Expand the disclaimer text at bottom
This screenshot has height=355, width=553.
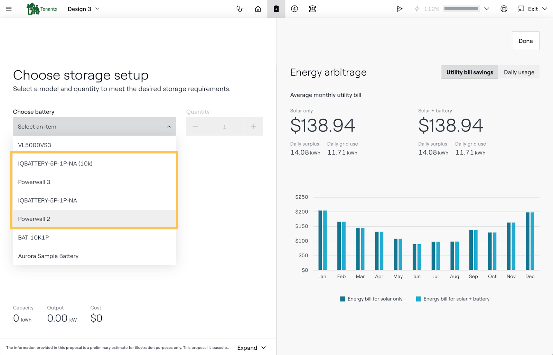(x=251, y=348)
